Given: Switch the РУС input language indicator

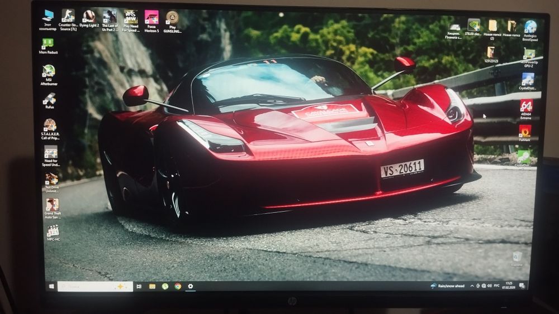Looking at the screenshot, I should pos(496,286).
